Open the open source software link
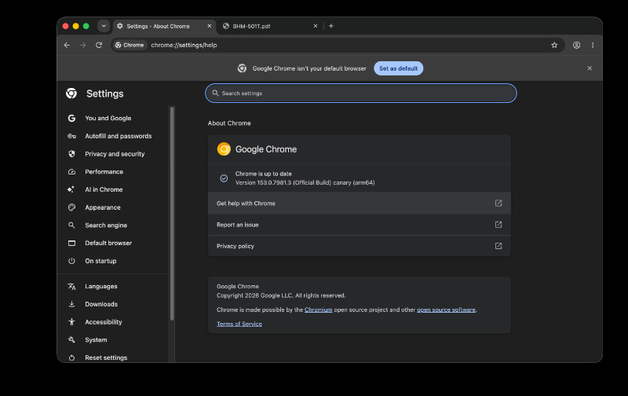The image size is (628, 396). click(x=446, y=310)
